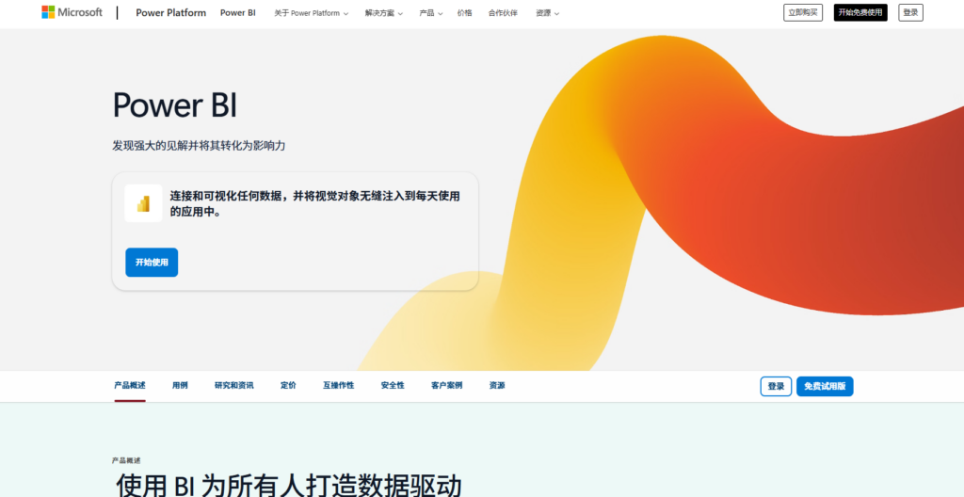The height and width of the screenshot is (497, 964).
Task: Expand the 资源 dropdown with chevron
Action: point(547,13)
